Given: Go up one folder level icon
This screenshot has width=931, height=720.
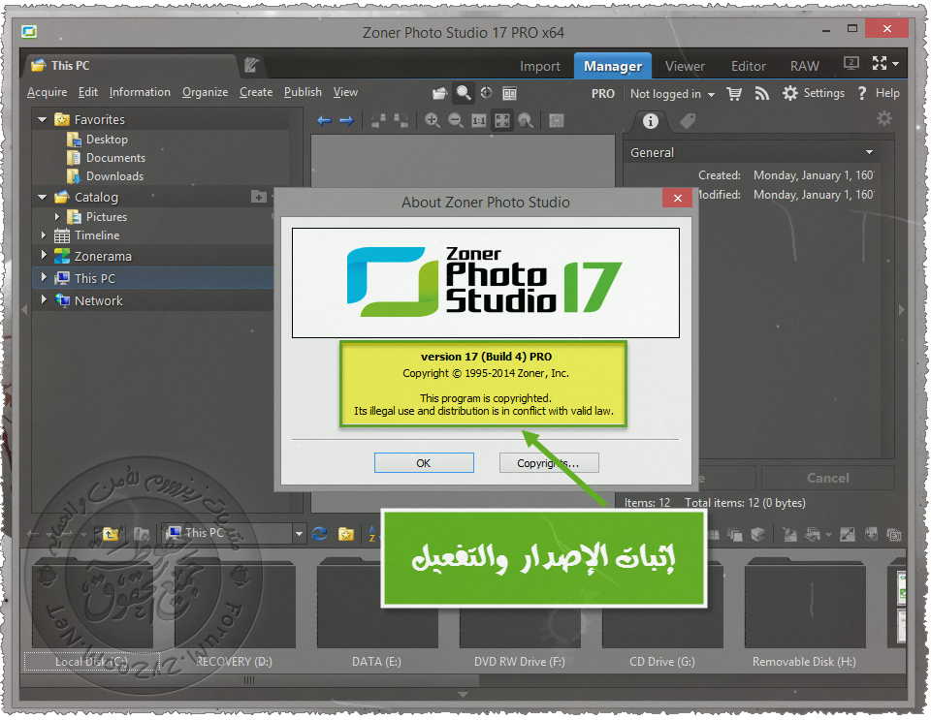Looking at the screenshot, I should [111, 534].
